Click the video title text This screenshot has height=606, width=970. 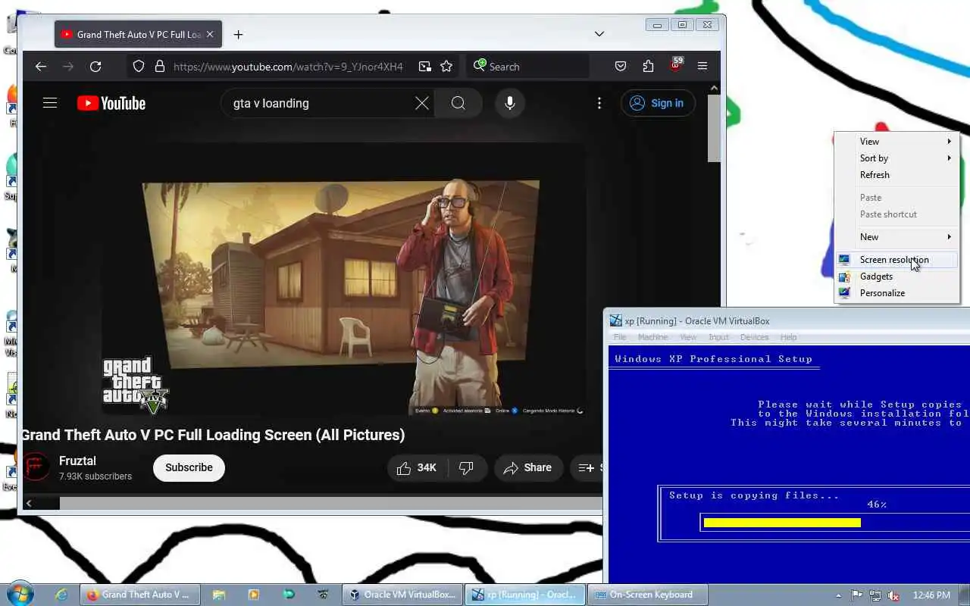(x=214, y=435)
